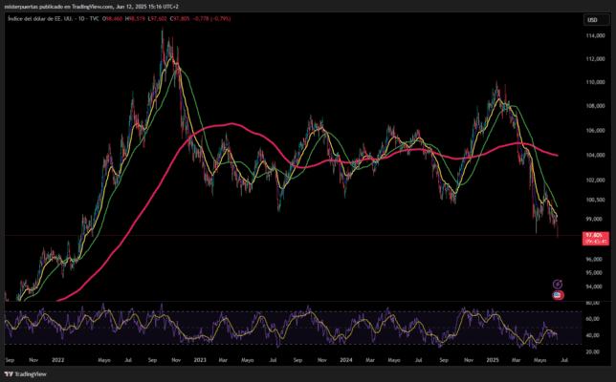Click the lightning bolt event icon
616x382 pixels.
[x=558, y=284]
